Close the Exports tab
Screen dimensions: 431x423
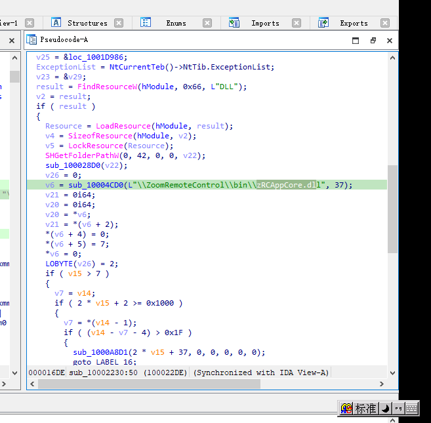(x=384, y=23)
